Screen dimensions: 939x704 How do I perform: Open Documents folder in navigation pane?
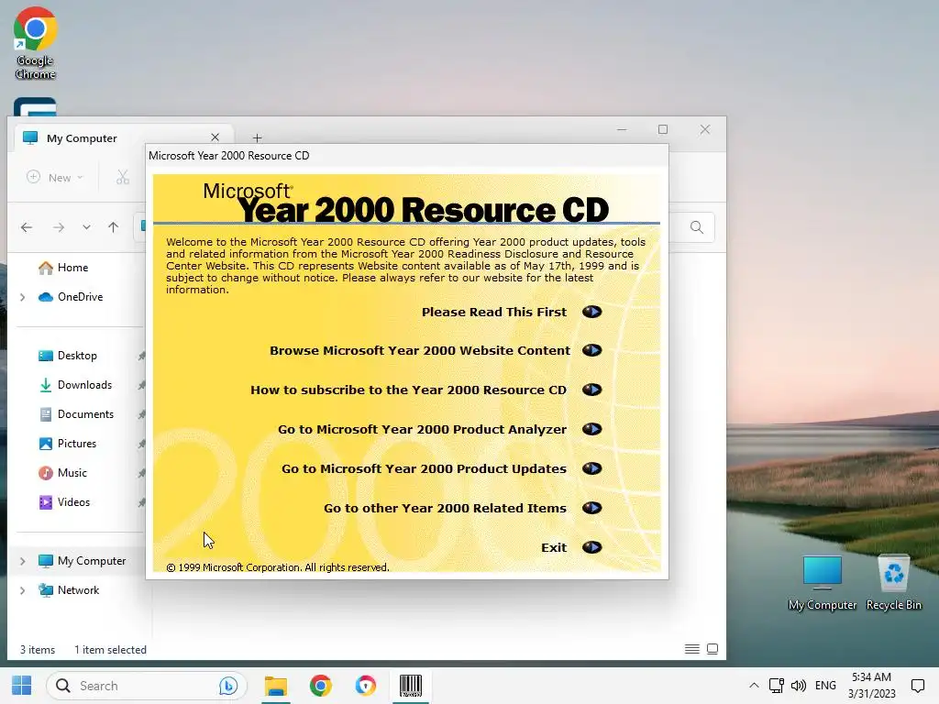(76, 414)
